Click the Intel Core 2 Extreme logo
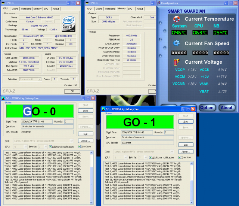239x206 pixels. click(68, 24)
